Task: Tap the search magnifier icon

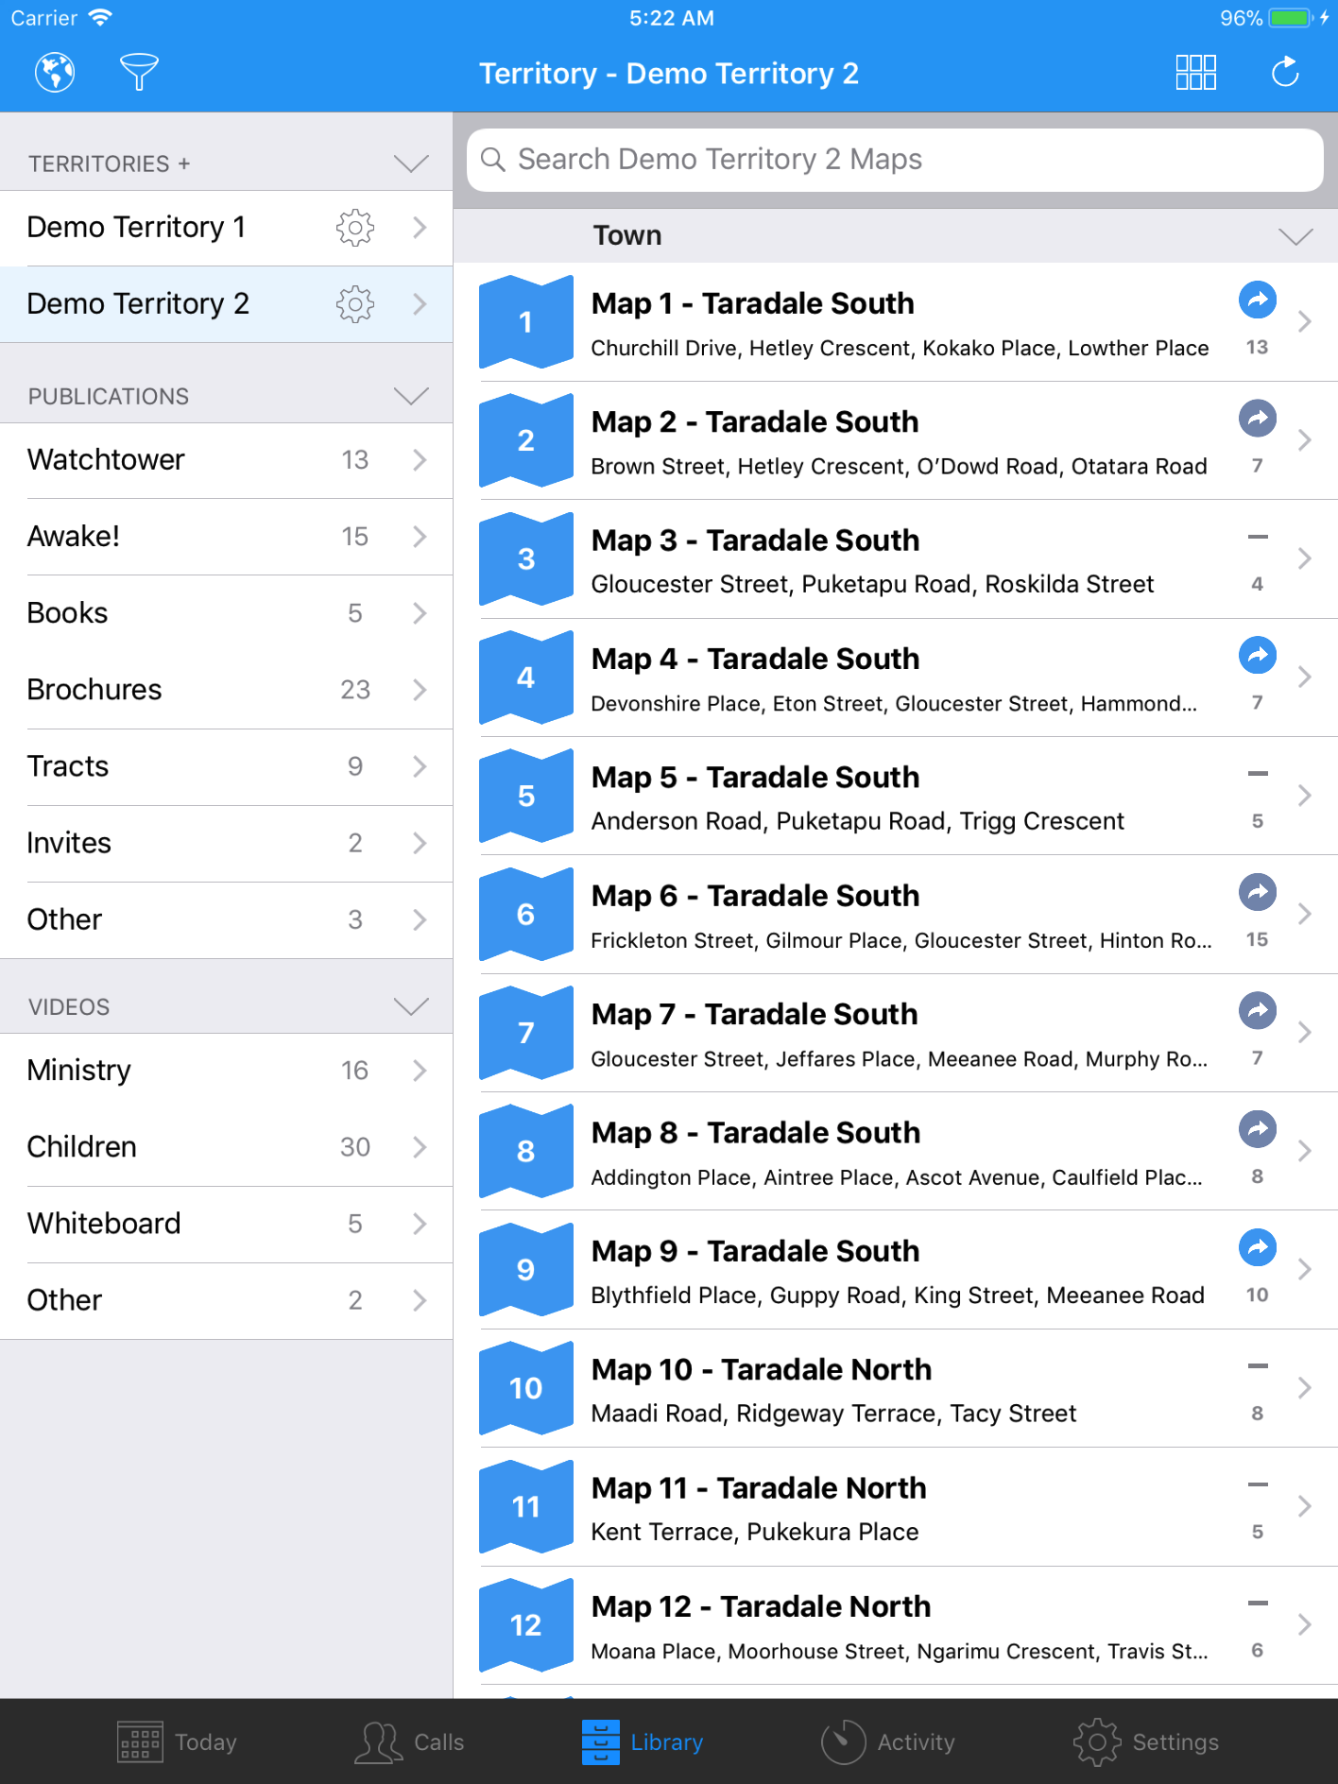Action: 493,160
